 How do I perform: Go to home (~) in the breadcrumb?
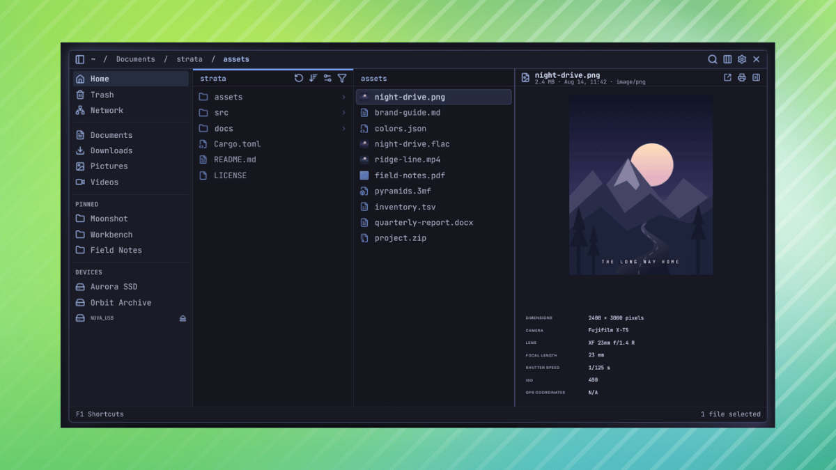(x=93, y=59)
